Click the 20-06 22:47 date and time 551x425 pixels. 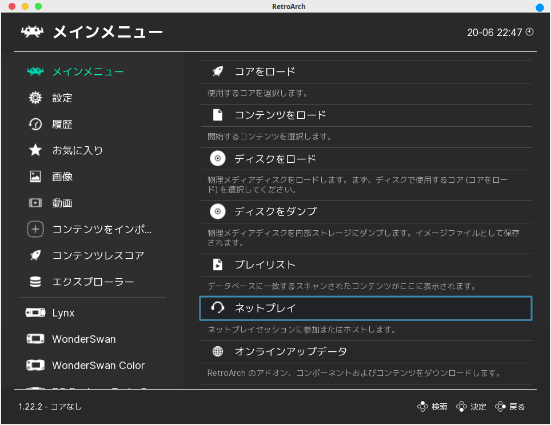pyautogui.click(x=494, y=33)
